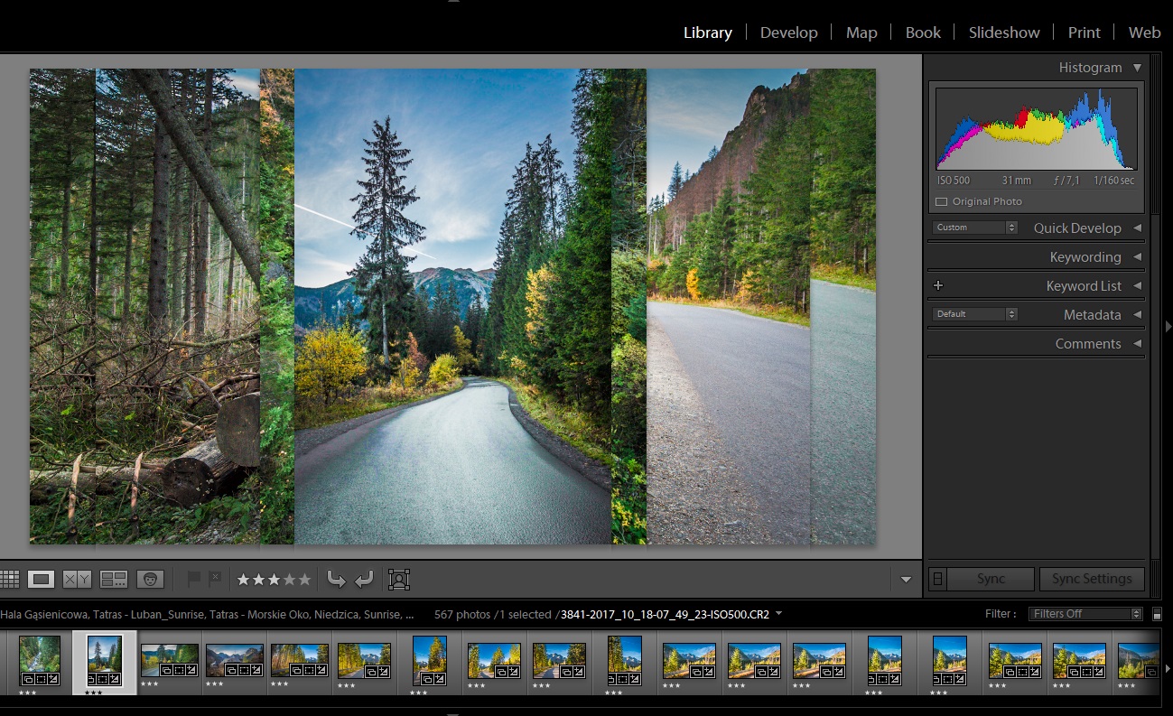Select the first thumbnail in the filmstrip

pyautogui.click(x=39, y=661)
